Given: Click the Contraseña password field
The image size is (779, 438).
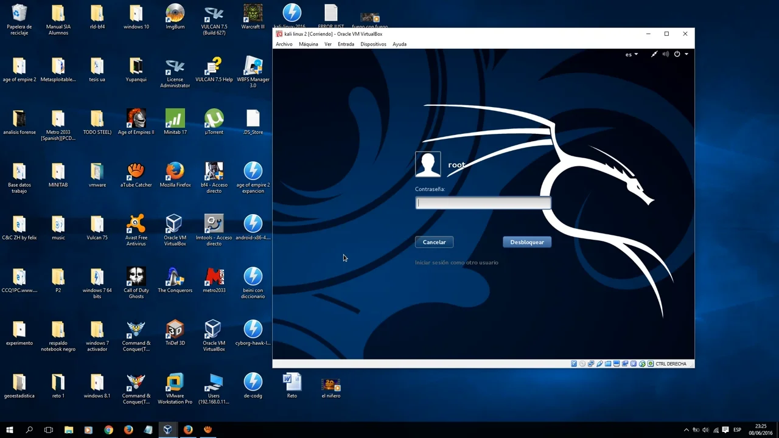Looking at the screenshot, I should point(483,203).
